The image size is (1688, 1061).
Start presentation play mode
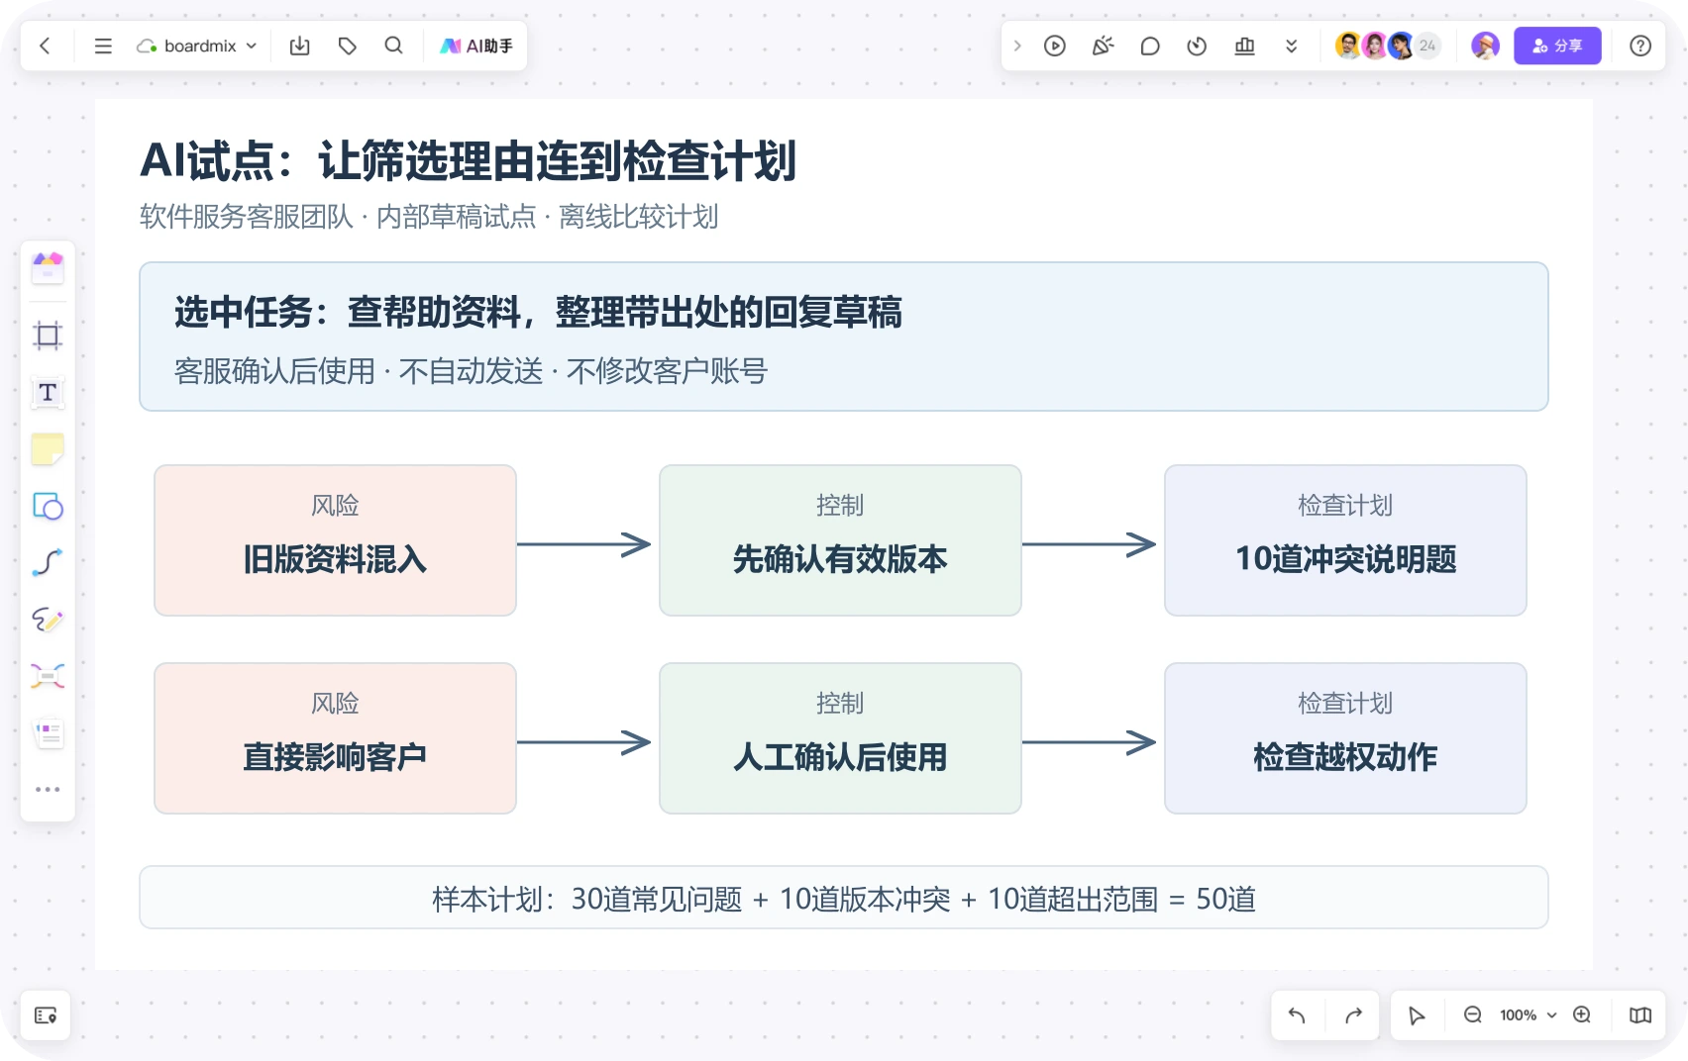tap(1055, 46)
